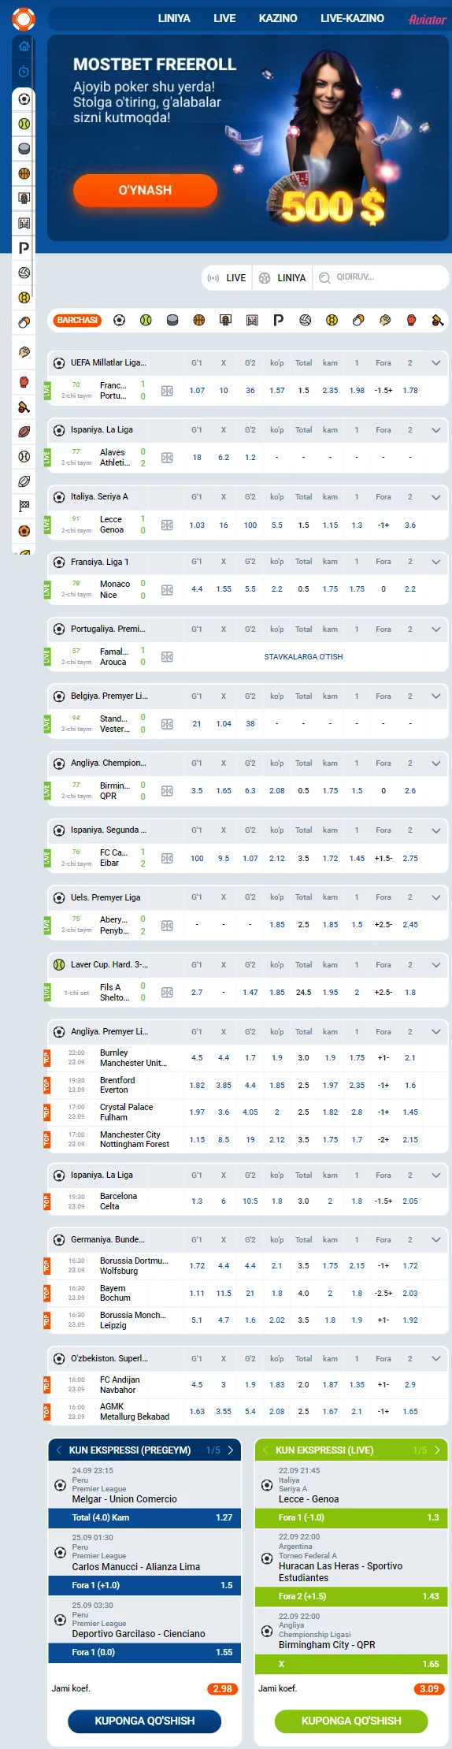Pick the boxing glove sport filter

tap(412, 320)
